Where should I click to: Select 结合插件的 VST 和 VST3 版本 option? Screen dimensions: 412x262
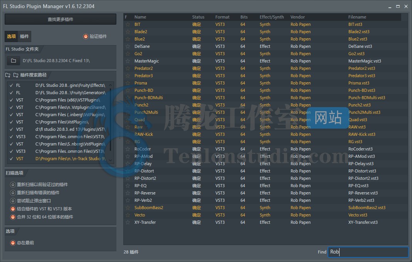tap(9, 210)
